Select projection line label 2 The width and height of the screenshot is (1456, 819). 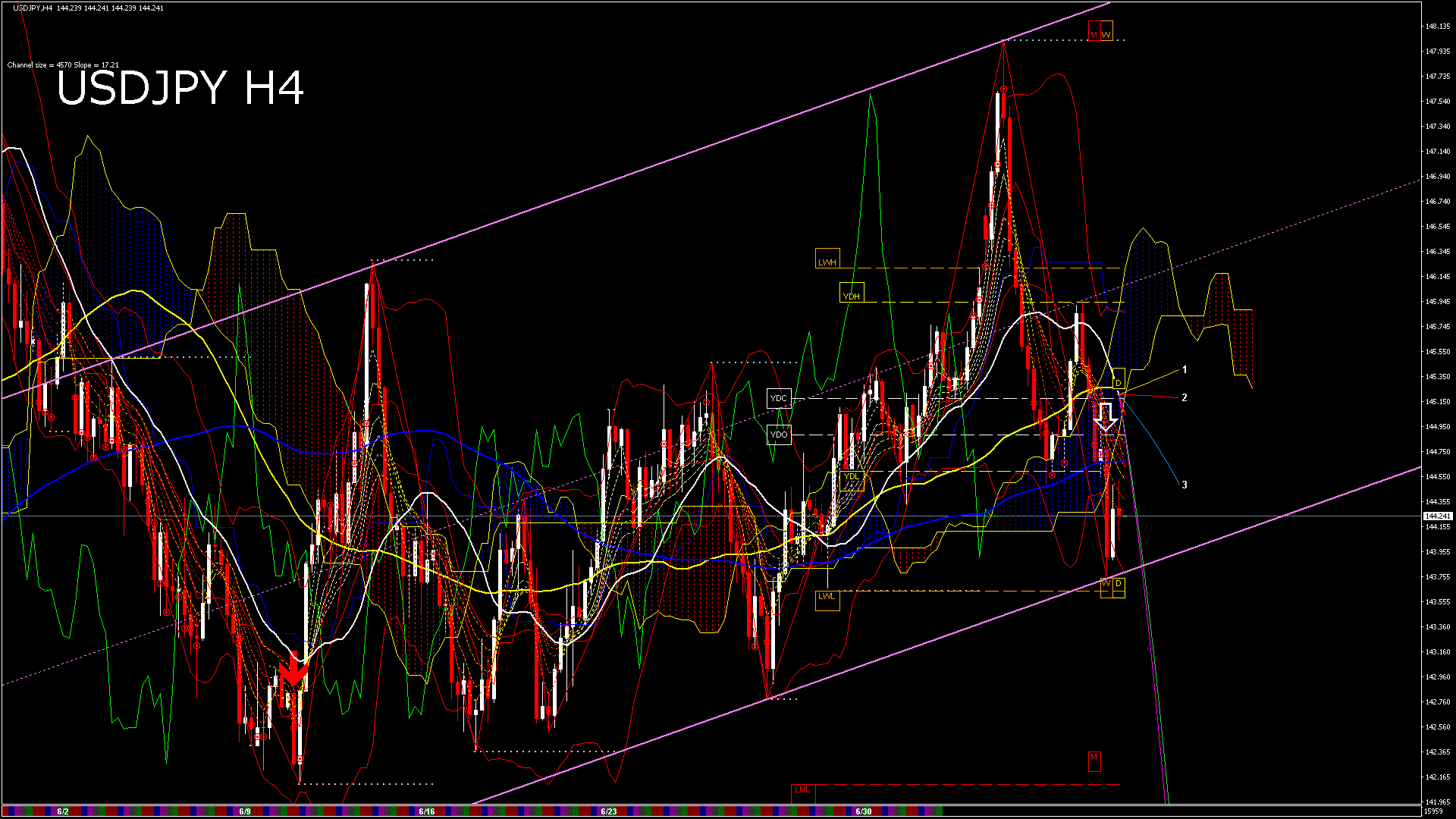(1185, 397)
